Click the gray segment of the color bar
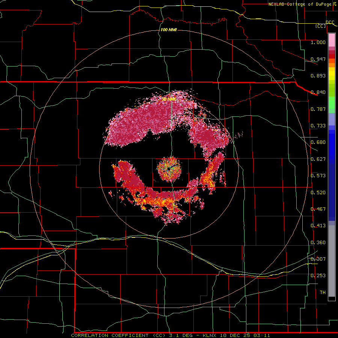The width and height of the screenshot is (338, 338). tap(332, 261)
